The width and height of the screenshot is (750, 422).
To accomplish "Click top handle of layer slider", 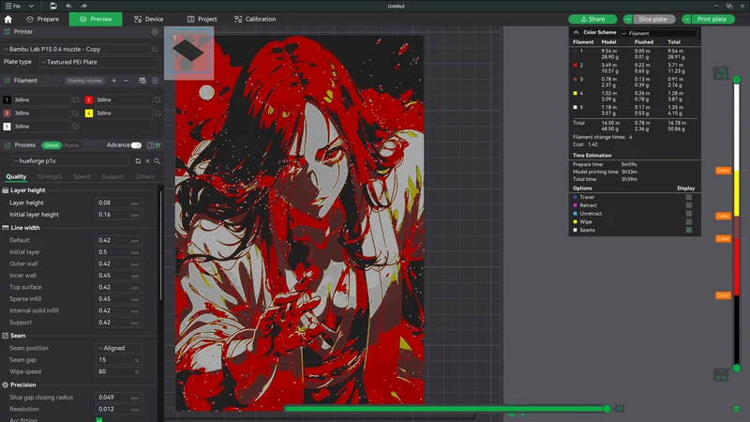I will 737,80.
